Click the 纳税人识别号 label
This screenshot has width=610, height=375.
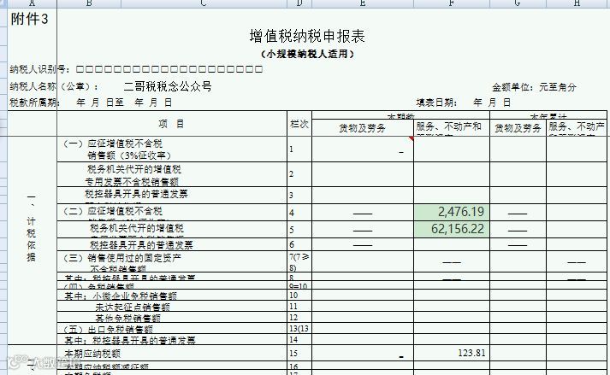click(x=39, y=69)
